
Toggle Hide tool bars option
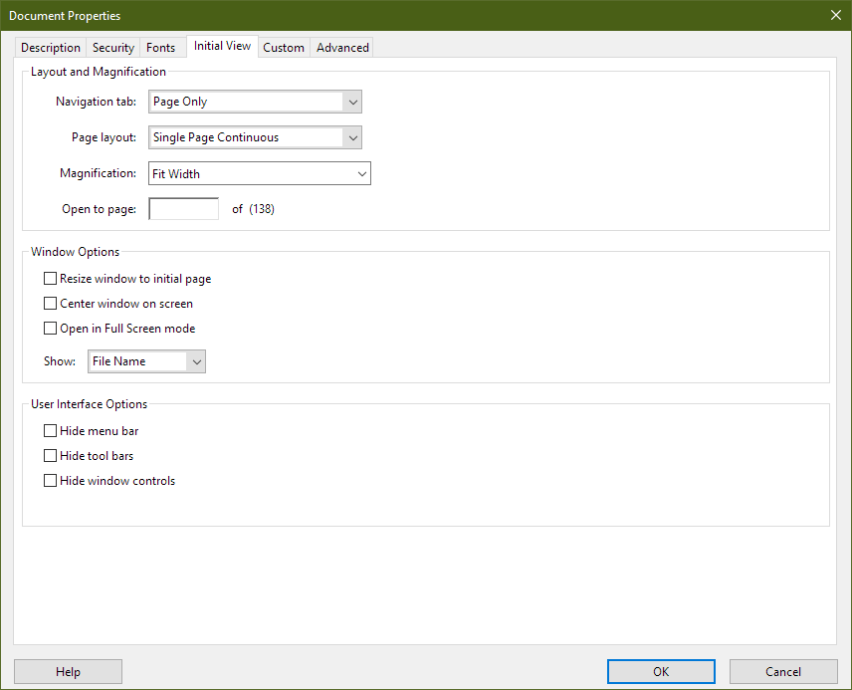coord(51,456)
